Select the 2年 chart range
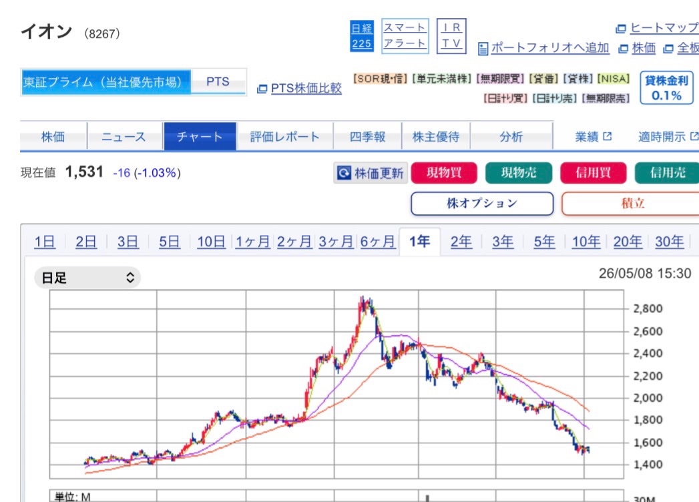 461,242
